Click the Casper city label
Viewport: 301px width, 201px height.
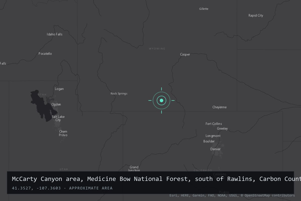[x=185, y=55]
